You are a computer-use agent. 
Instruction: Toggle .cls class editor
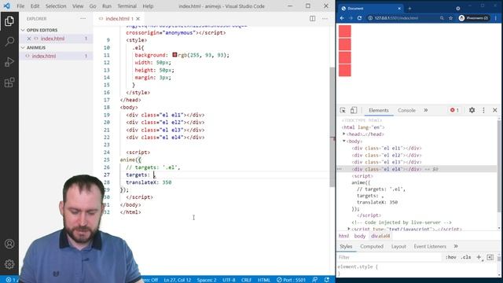pos(466,257)
